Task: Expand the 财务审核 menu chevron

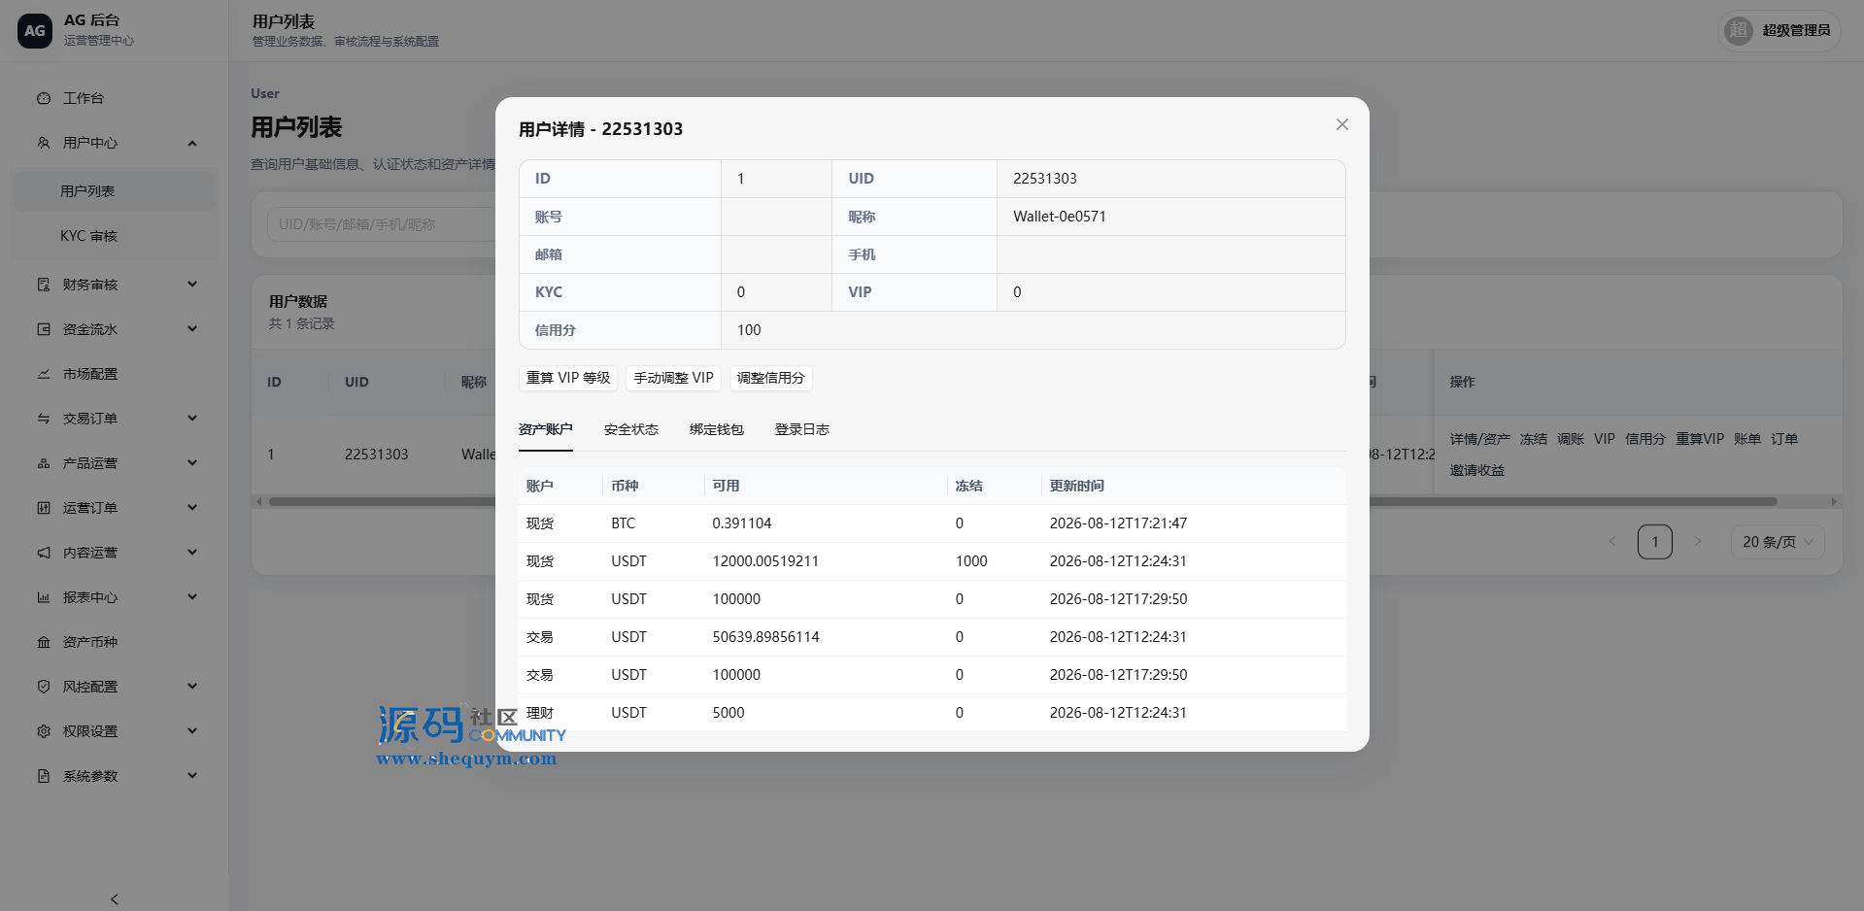Action: (192, 285)
